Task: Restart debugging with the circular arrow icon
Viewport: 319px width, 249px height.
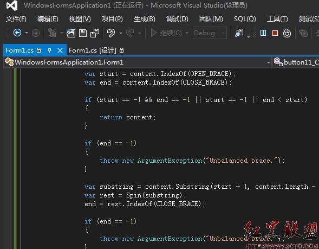Action: point(287,33)
